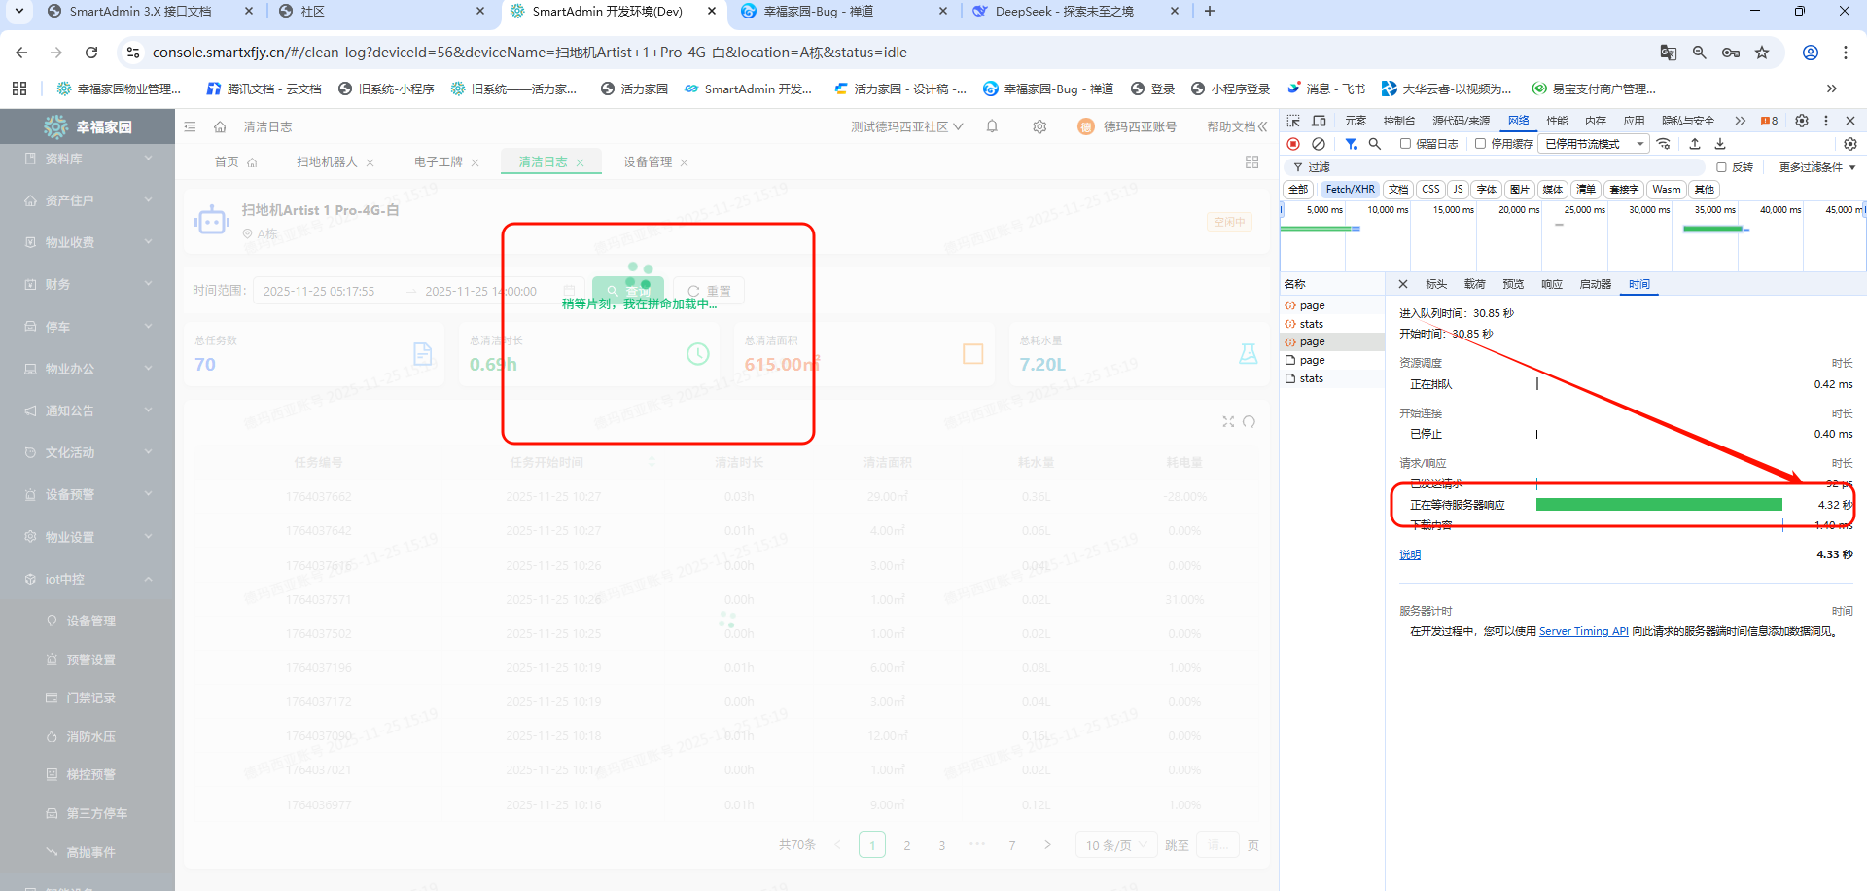This screenshot has width=1867, height=891.
Task: Click the export HAR download icon
Action: point(1720,144)
